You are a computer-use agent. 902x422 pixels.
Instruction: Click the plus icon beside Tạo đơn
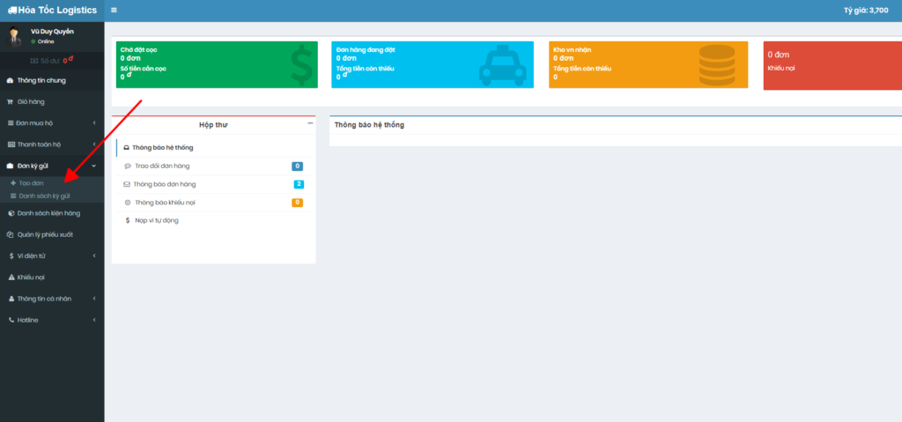click(x=13, y=183)
